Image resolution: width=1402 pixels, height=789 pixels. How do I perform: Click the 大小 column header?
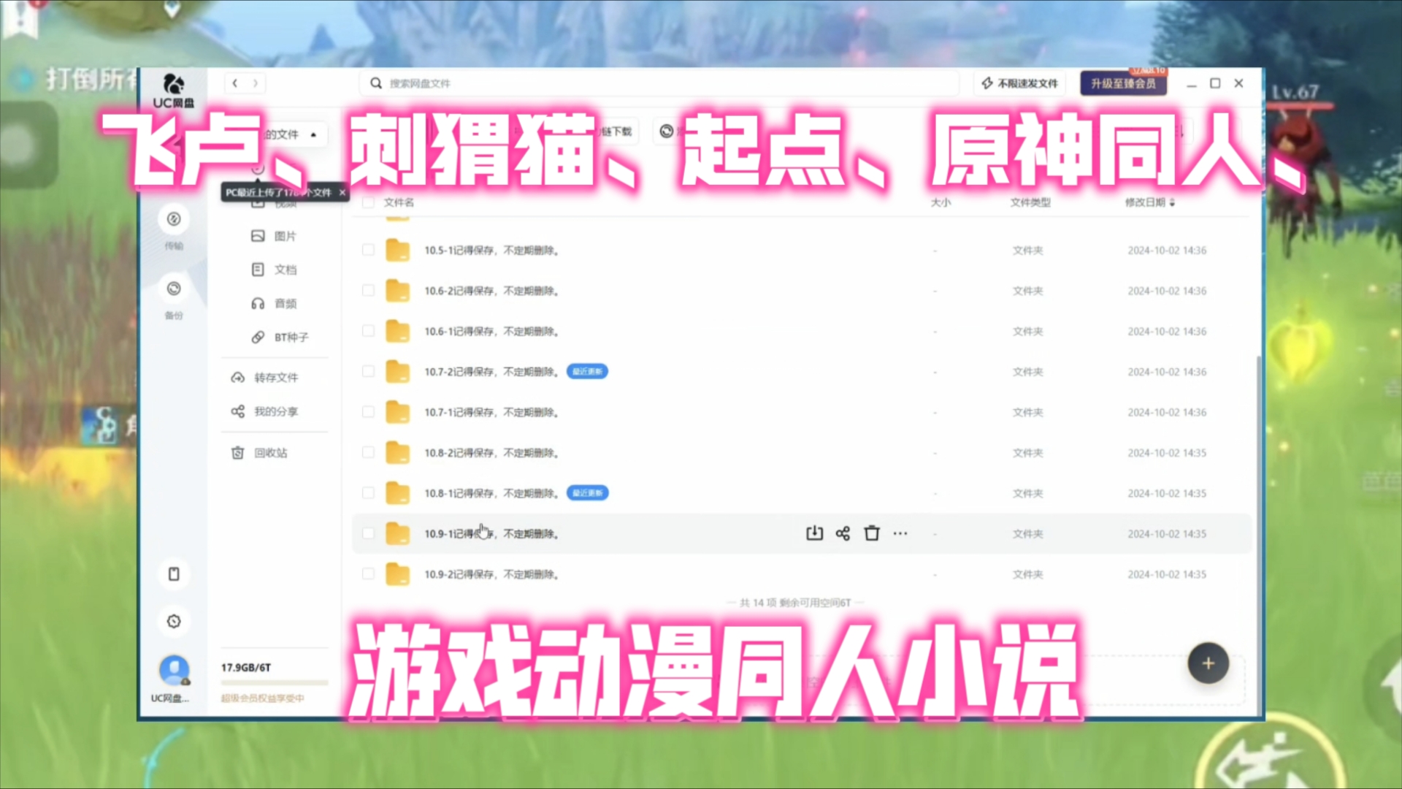coord(941,202)
